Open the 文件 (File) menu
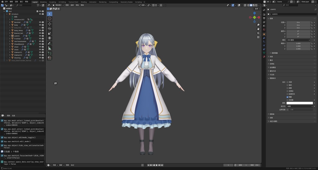 click(6, 2)
